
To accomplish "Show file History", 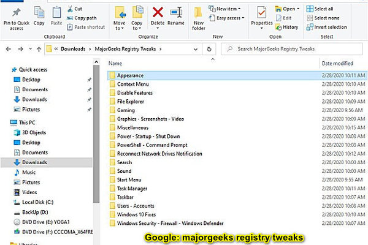I will tap(286, 27).
